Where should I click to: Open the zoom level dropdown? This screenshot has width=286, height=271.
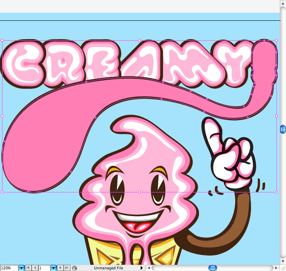22,268
